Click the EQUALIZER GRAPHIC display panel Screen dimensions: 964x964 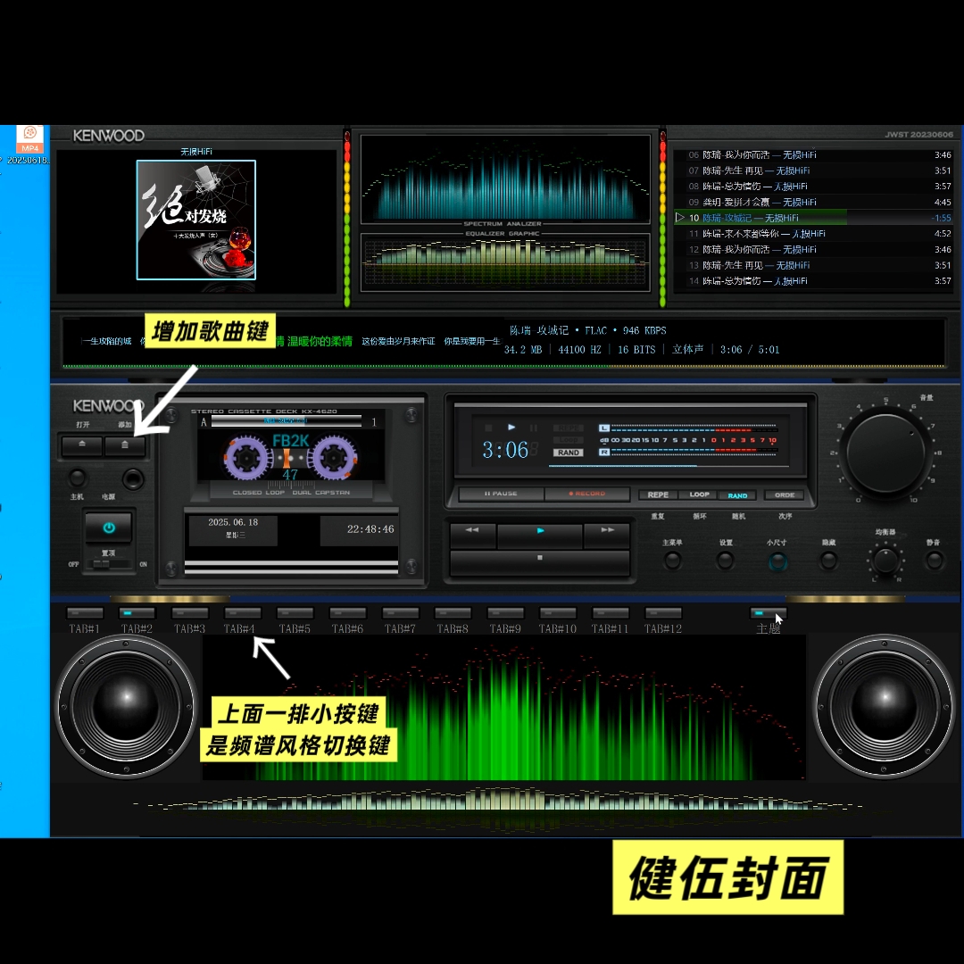[505, 262]
